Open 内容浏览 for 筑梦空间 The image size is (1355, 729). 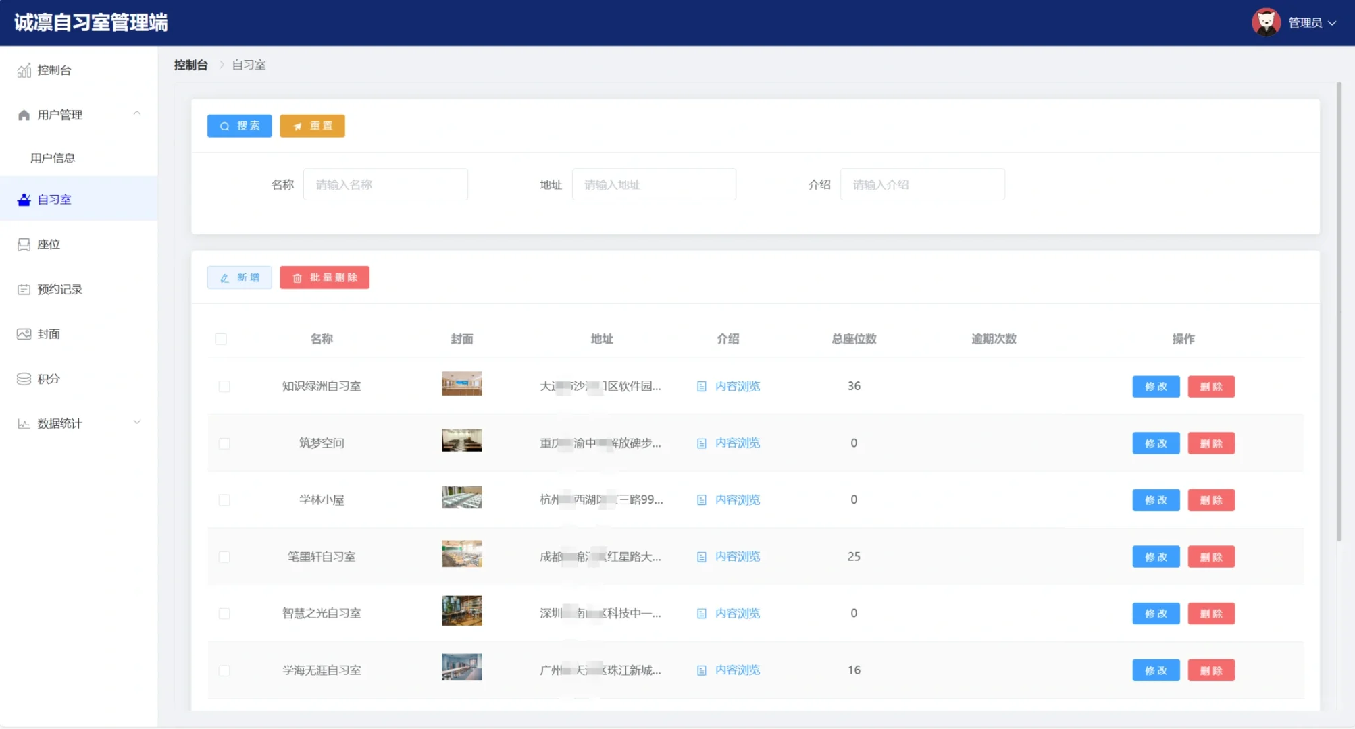737,443
